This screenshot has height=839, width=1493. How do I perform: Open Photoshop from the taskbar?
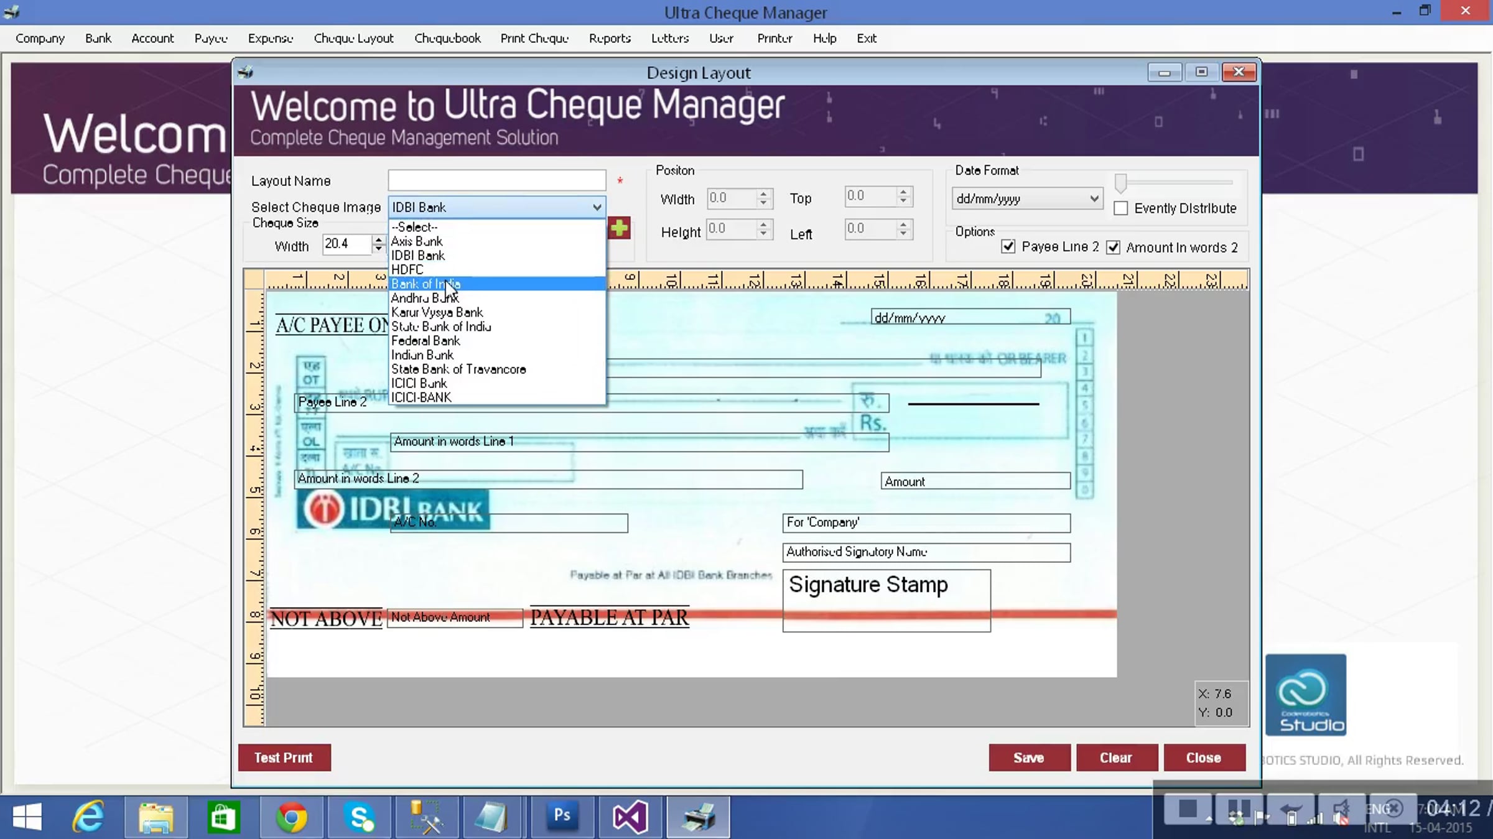point(562,816)
